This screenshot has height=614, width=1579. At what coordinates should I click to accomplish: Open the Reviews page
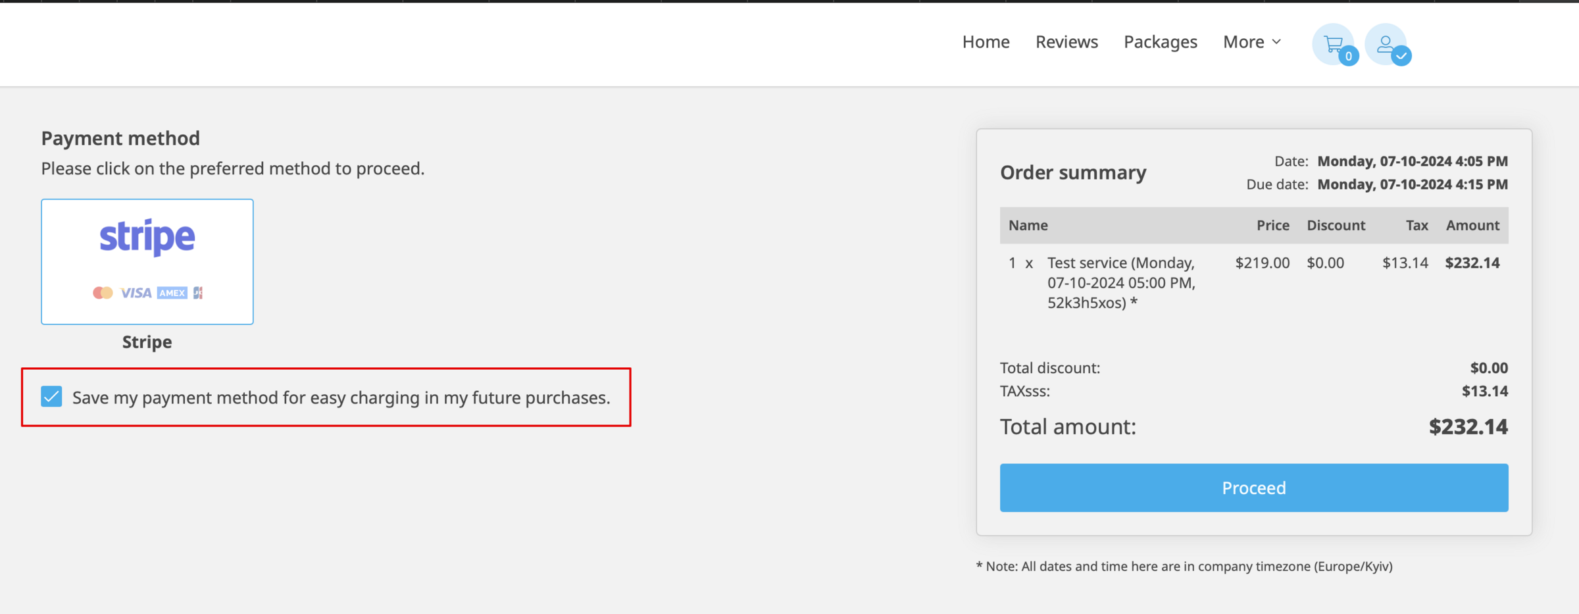(1066, 41)
